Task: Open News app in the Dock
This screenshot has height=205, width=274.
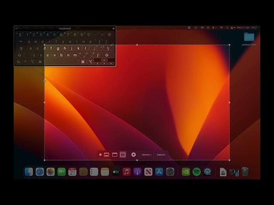Action: pos(148,172)
